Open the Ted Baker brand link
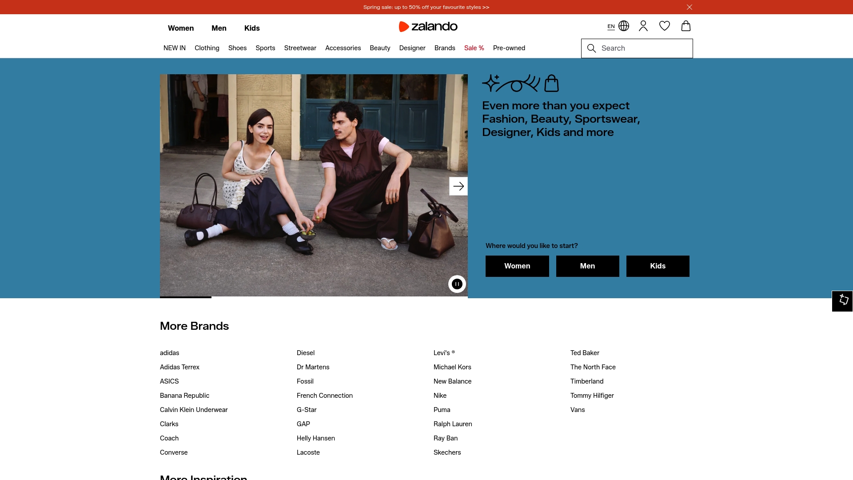 (x=585, y=353)
